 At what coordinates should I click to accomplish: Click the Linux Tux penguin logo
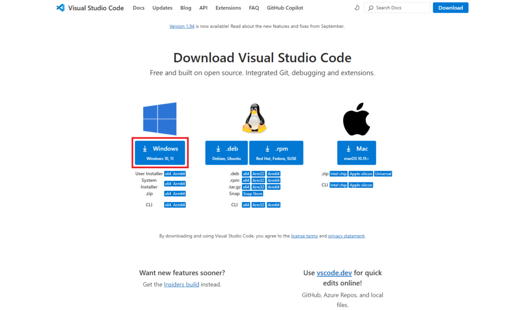click(x=254, y=119)
